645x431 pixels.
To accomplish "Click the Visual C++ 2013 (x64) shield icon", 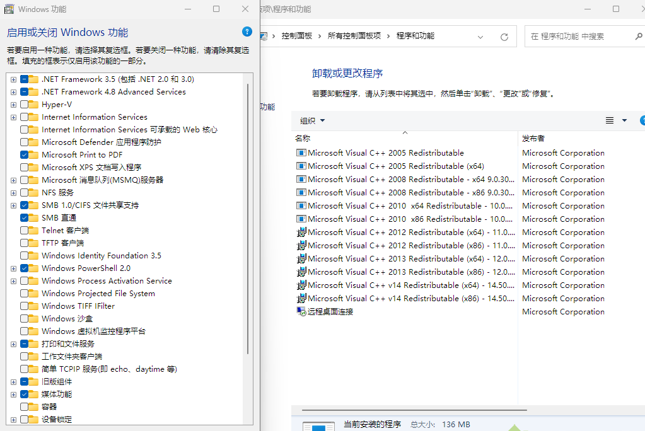I will click(303, 258).
